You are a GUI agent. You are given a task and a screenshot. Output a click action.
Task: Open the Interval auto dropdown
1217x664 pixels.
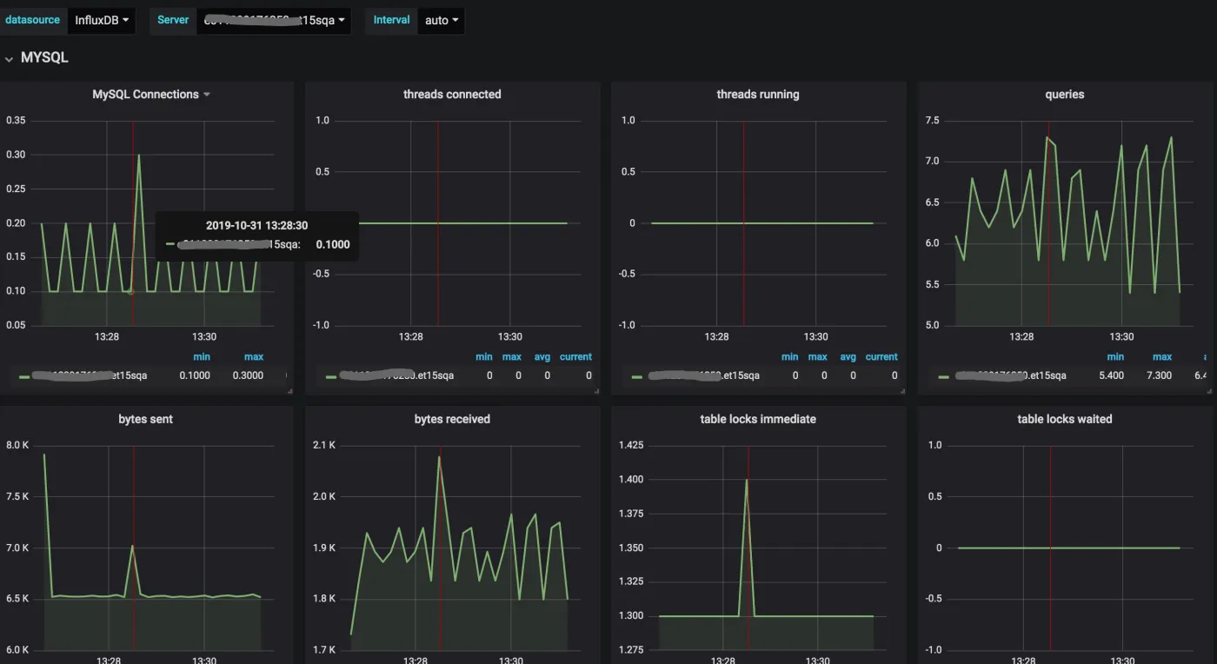click(x=441, y=20)
